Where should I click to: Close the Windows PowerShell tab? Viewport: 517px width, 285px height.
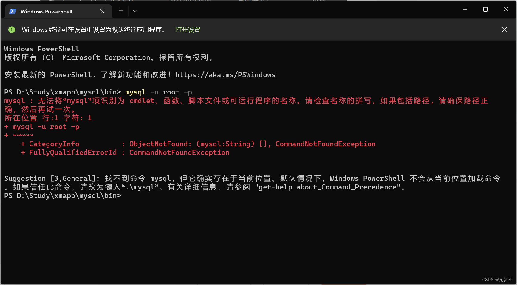pos(102,11)
